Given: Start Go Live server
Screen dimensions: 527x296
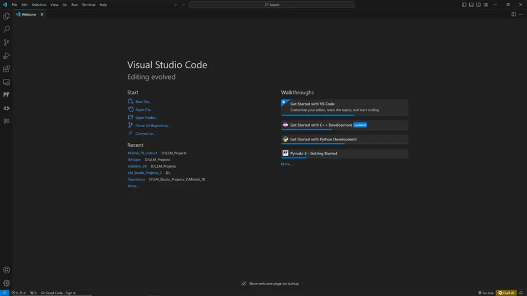Looking at the screenshot, I should (486, 293).
